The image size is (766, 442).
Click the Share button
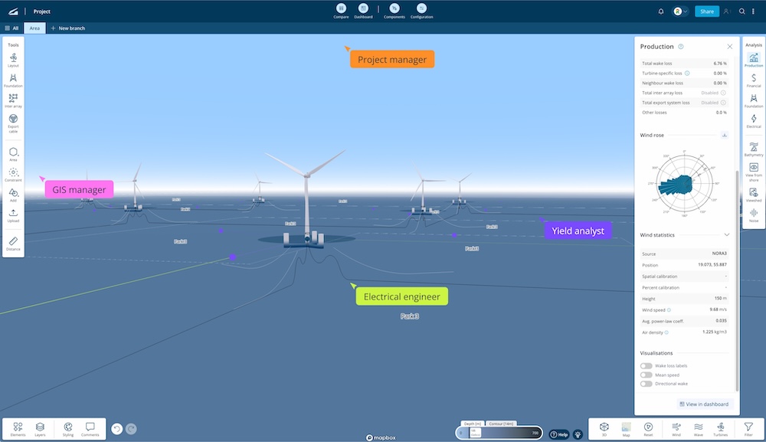pyautogui.click(x=705, y=11)
